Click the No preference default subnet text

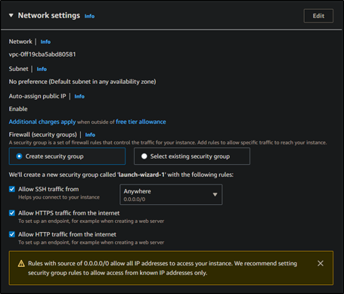coord(82,82)
